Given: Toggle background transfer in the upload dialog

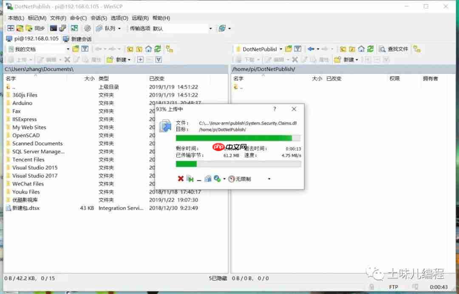Looking at the screenshot, I should [208, 179].
